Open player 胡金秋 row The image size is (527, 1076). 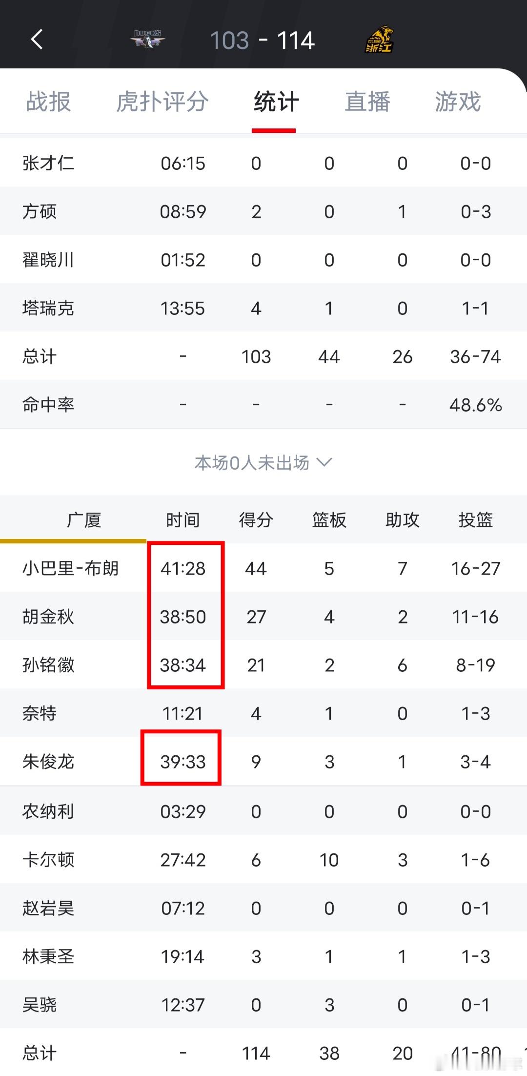[263, 616]
